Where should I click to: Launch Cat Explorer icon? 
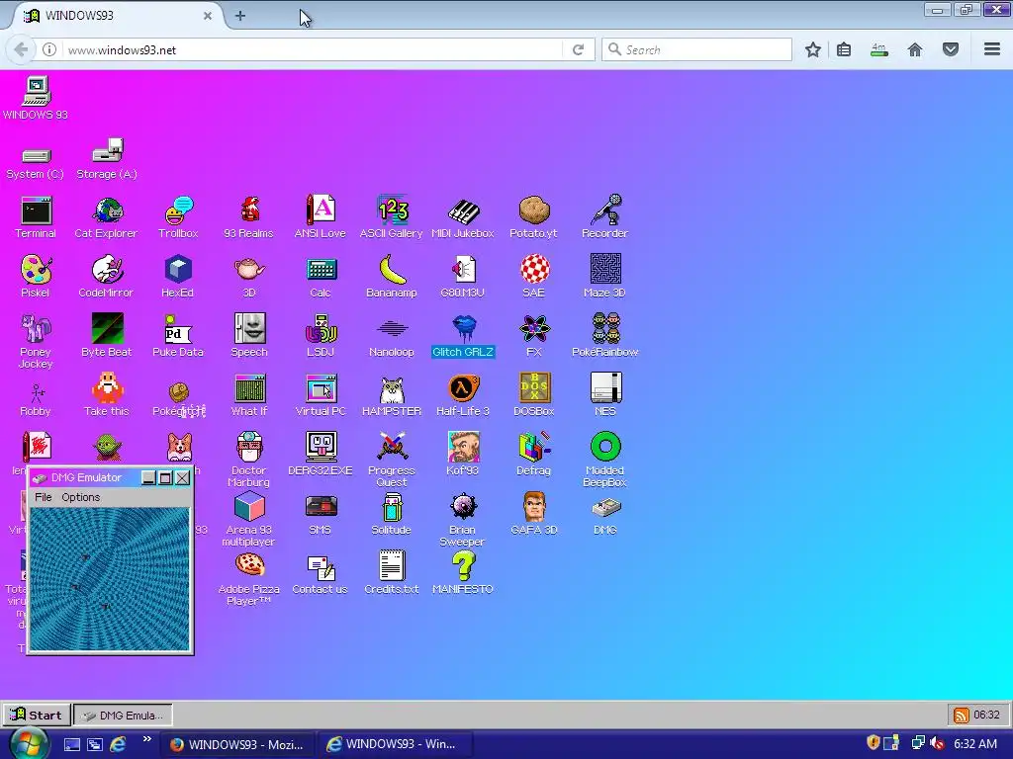click(x=107, y=216)
